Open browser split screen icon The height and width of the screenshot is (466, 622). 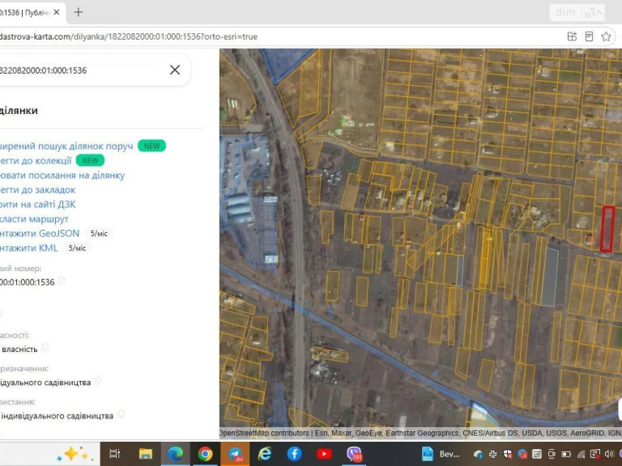click(x=572, y=36)
